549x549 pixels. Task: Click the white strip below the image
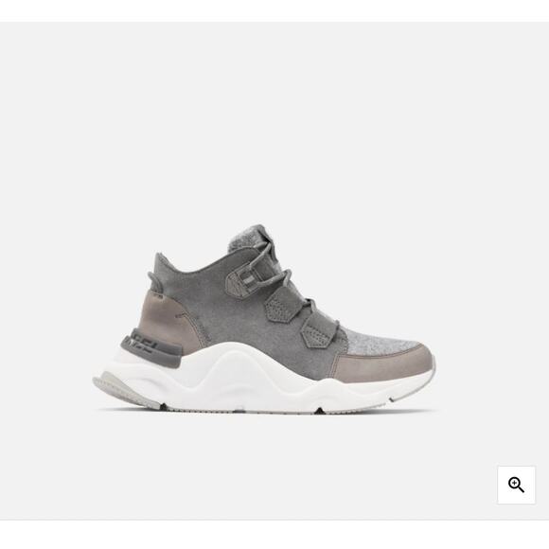point(274,535)
